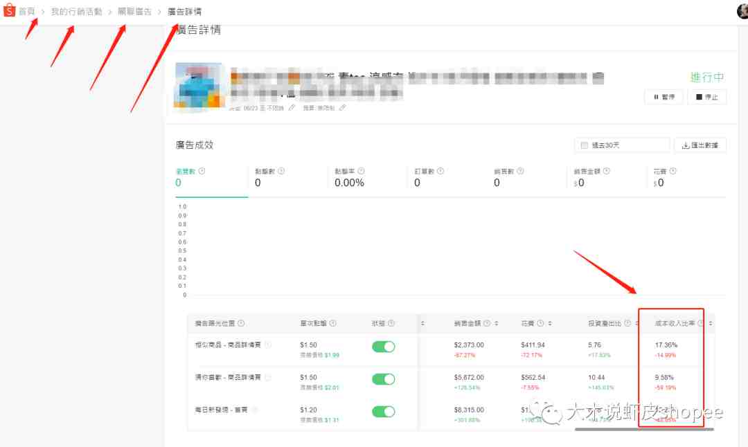Click the 10.44 ROI cell

click(x=596, y=377)
